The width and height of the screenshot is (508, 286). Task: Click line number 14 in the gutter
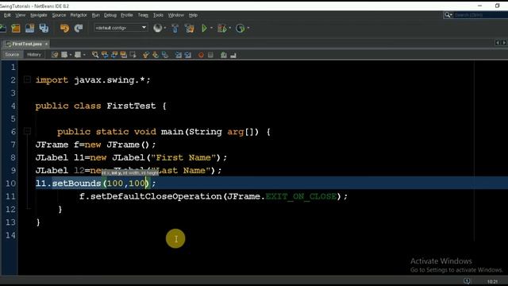coord(10,235)
